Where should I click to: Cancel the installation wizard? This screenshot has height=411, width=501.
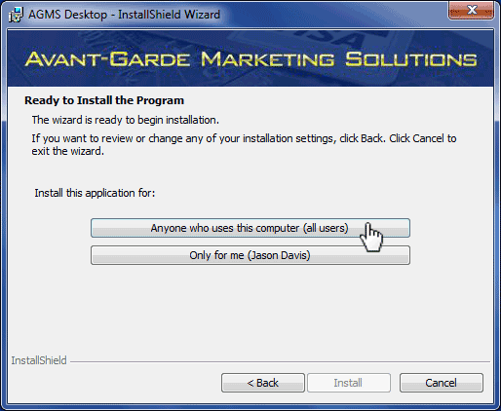coord(442,383)
